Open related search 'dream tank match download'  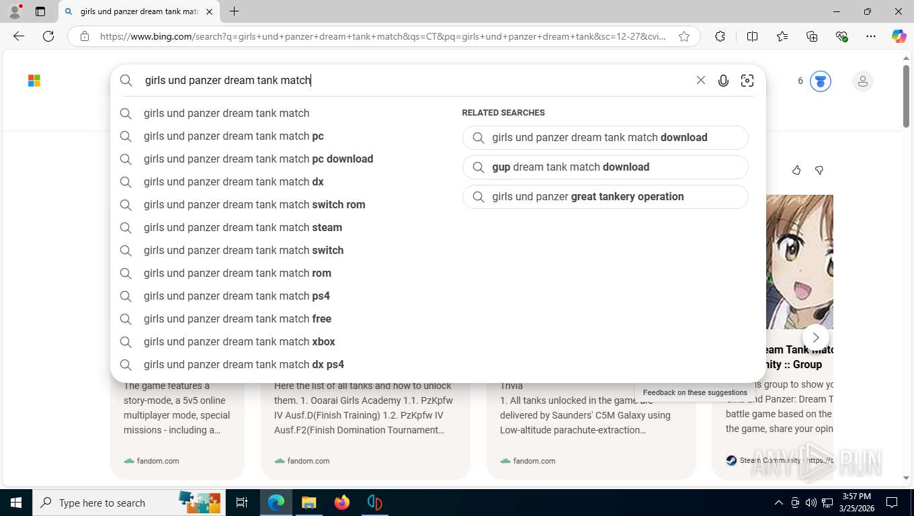[605, 137]
